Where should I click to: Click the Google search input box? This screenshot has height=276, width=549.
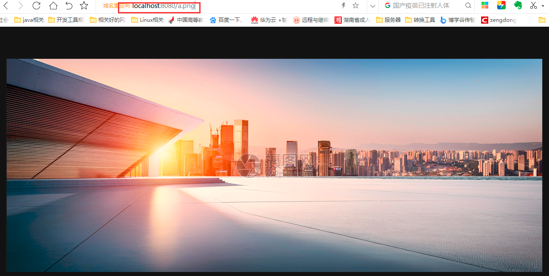pyautogui.click(x=429, y=5)
